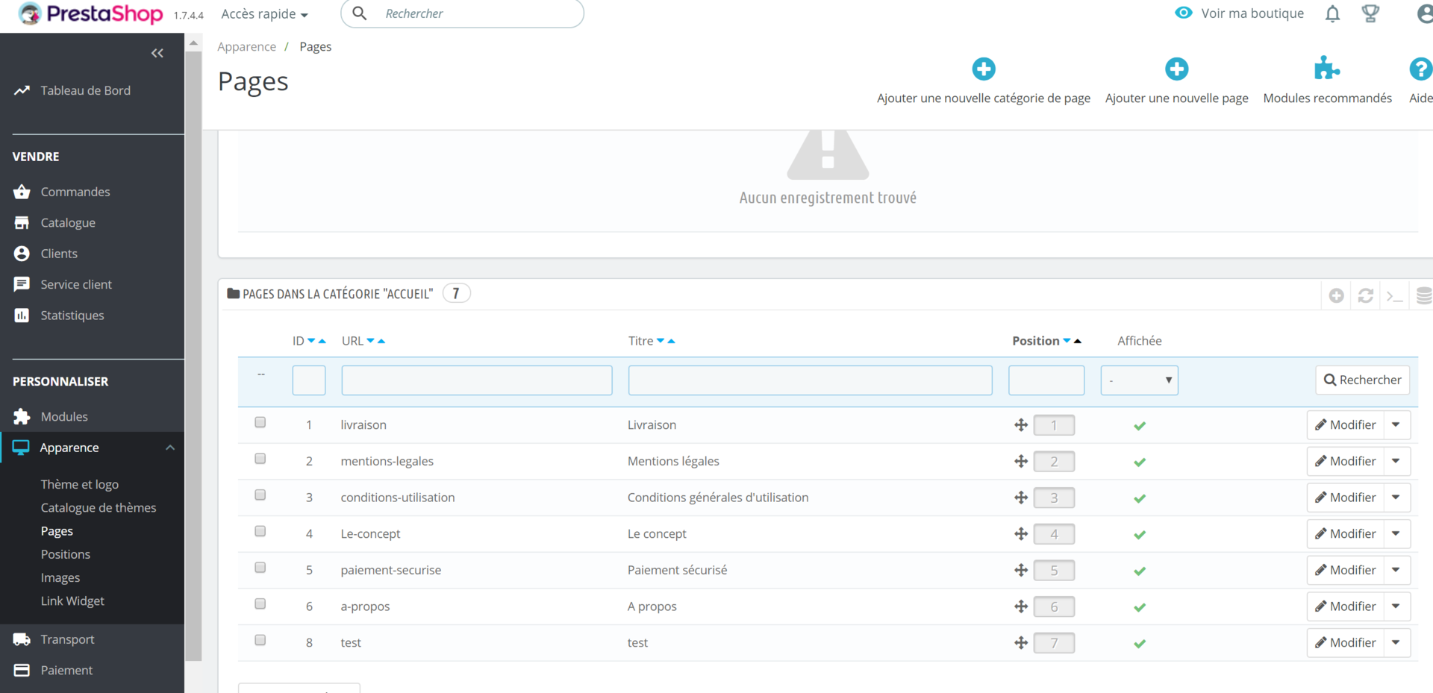1433x693 pixels.
Task: Select checkbox for conditions-utilisation page
Action: 260,495
